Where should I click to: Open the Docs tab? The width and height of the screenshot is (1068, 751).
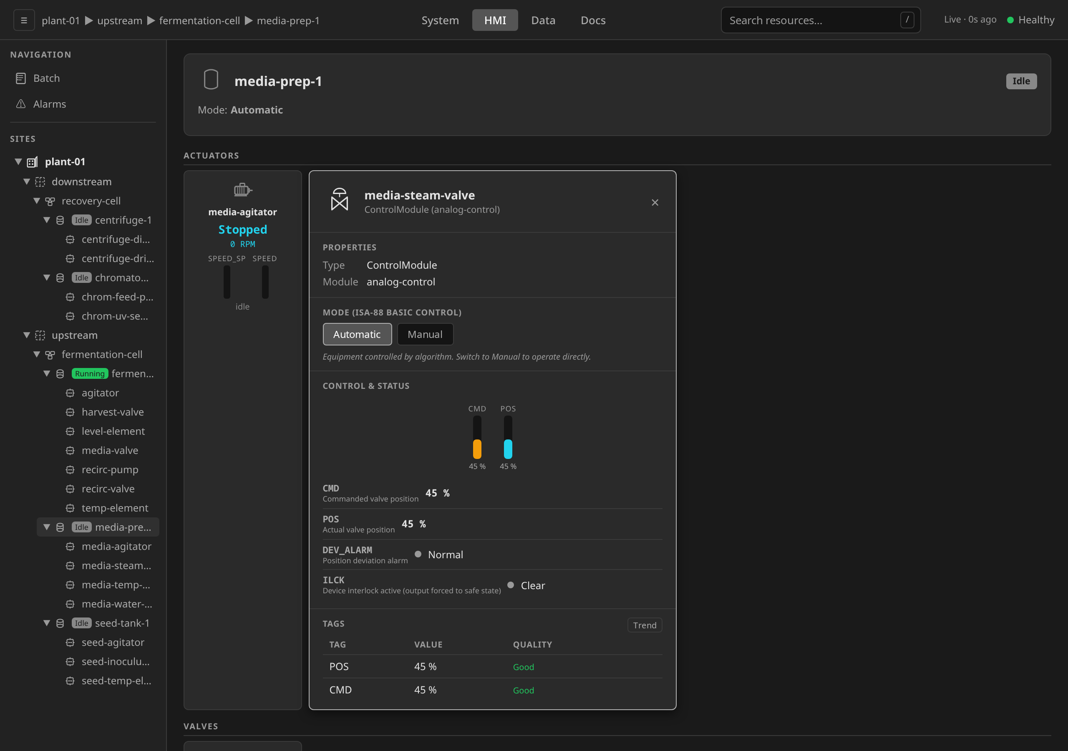(x=593, y=20)
